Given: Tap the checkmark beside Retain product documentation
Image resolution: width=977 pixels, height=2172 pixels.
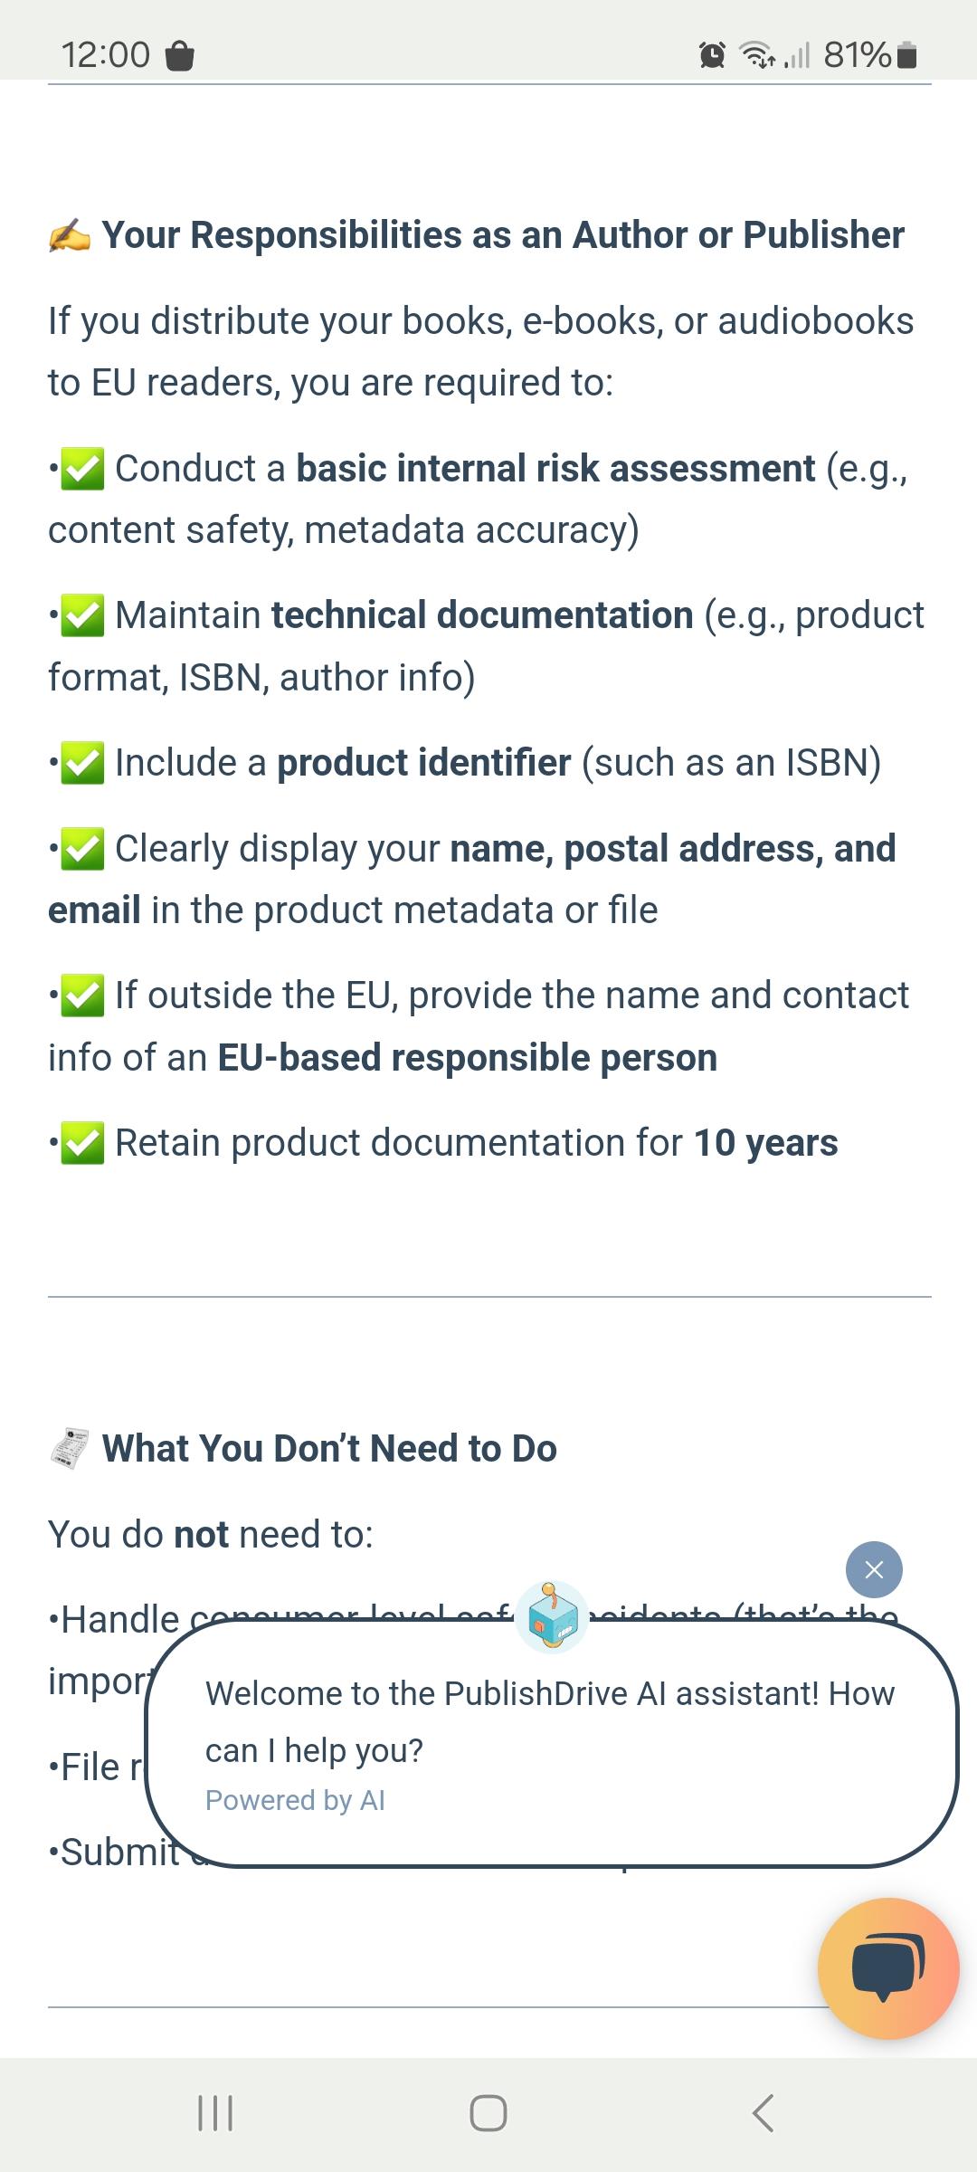Looking at the screenshot, I should tap(82, 1143).
